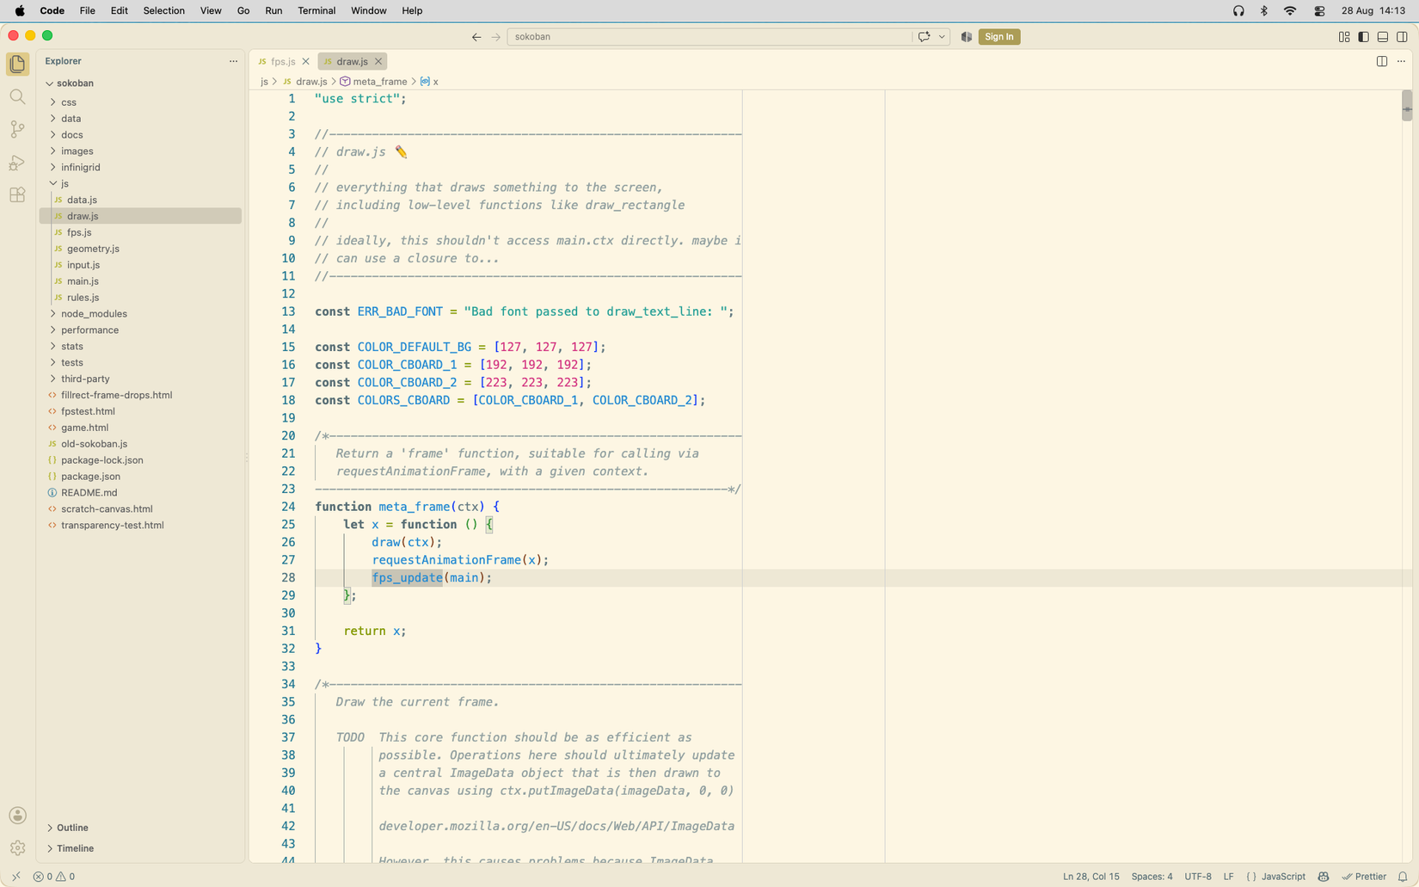This screenshot has width=1419, height=887.
Task: Open the Source Control view
Action: coord(17,129)
